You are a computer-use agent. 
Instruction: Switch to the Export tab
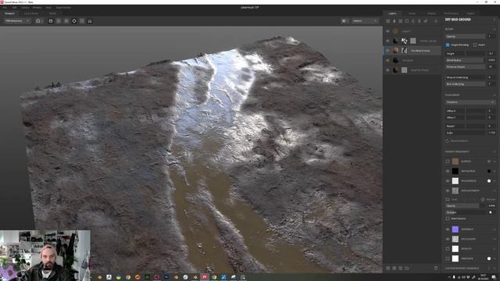tap(470, 13)
